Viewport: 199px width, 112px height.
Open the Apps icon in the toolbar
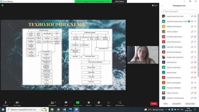(x=109, y=102)
